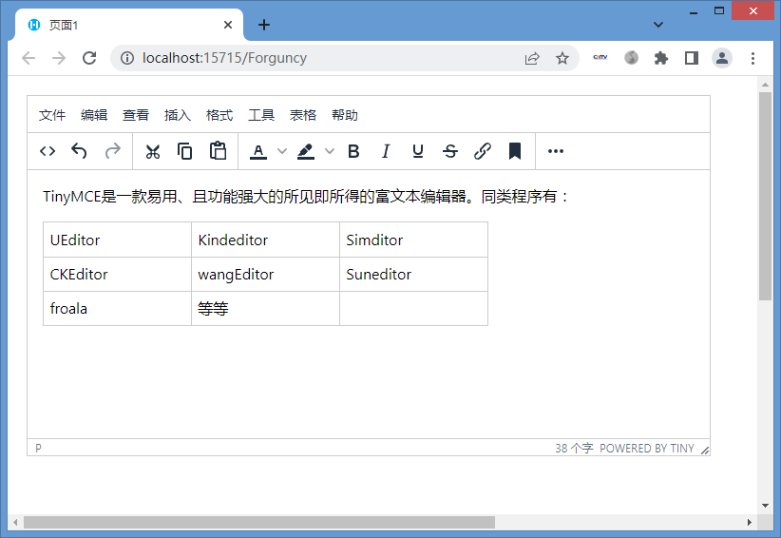This screenshot has width=781, height=538.
Task: Toggle bold formatting
Action: click(353, 151)
